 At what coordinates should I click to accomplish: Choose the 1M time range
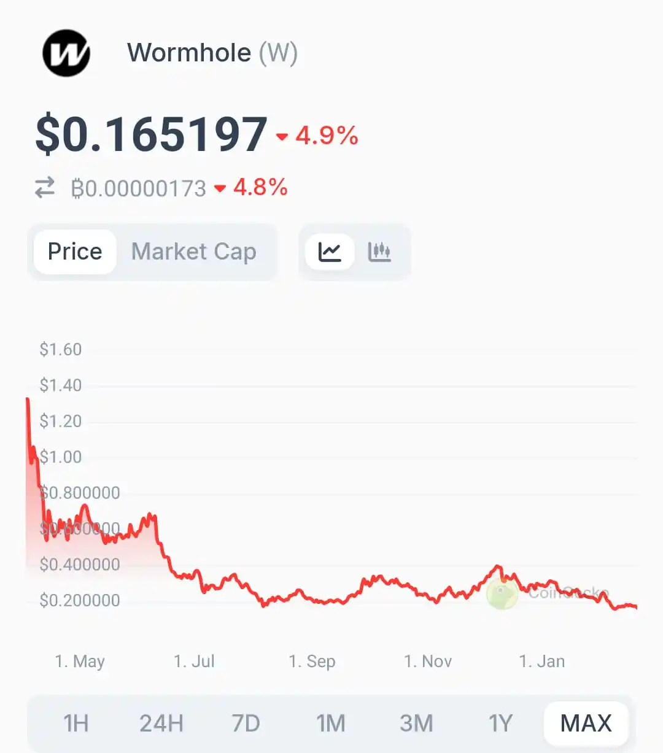pos(331,723)
